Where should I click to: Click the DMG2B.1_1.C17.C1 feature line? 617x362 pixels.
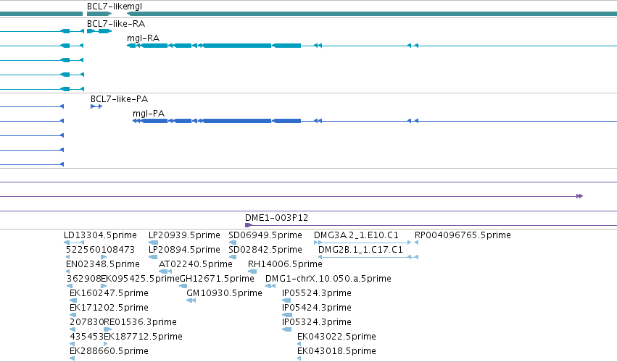(368, 257)
